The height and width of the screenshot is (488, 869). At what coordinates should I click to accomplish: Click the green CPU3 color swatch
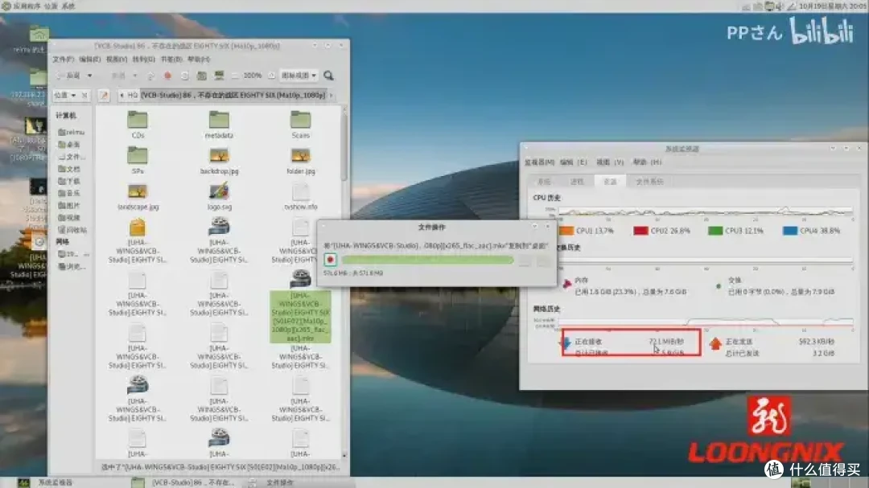[x=715, y=231]
